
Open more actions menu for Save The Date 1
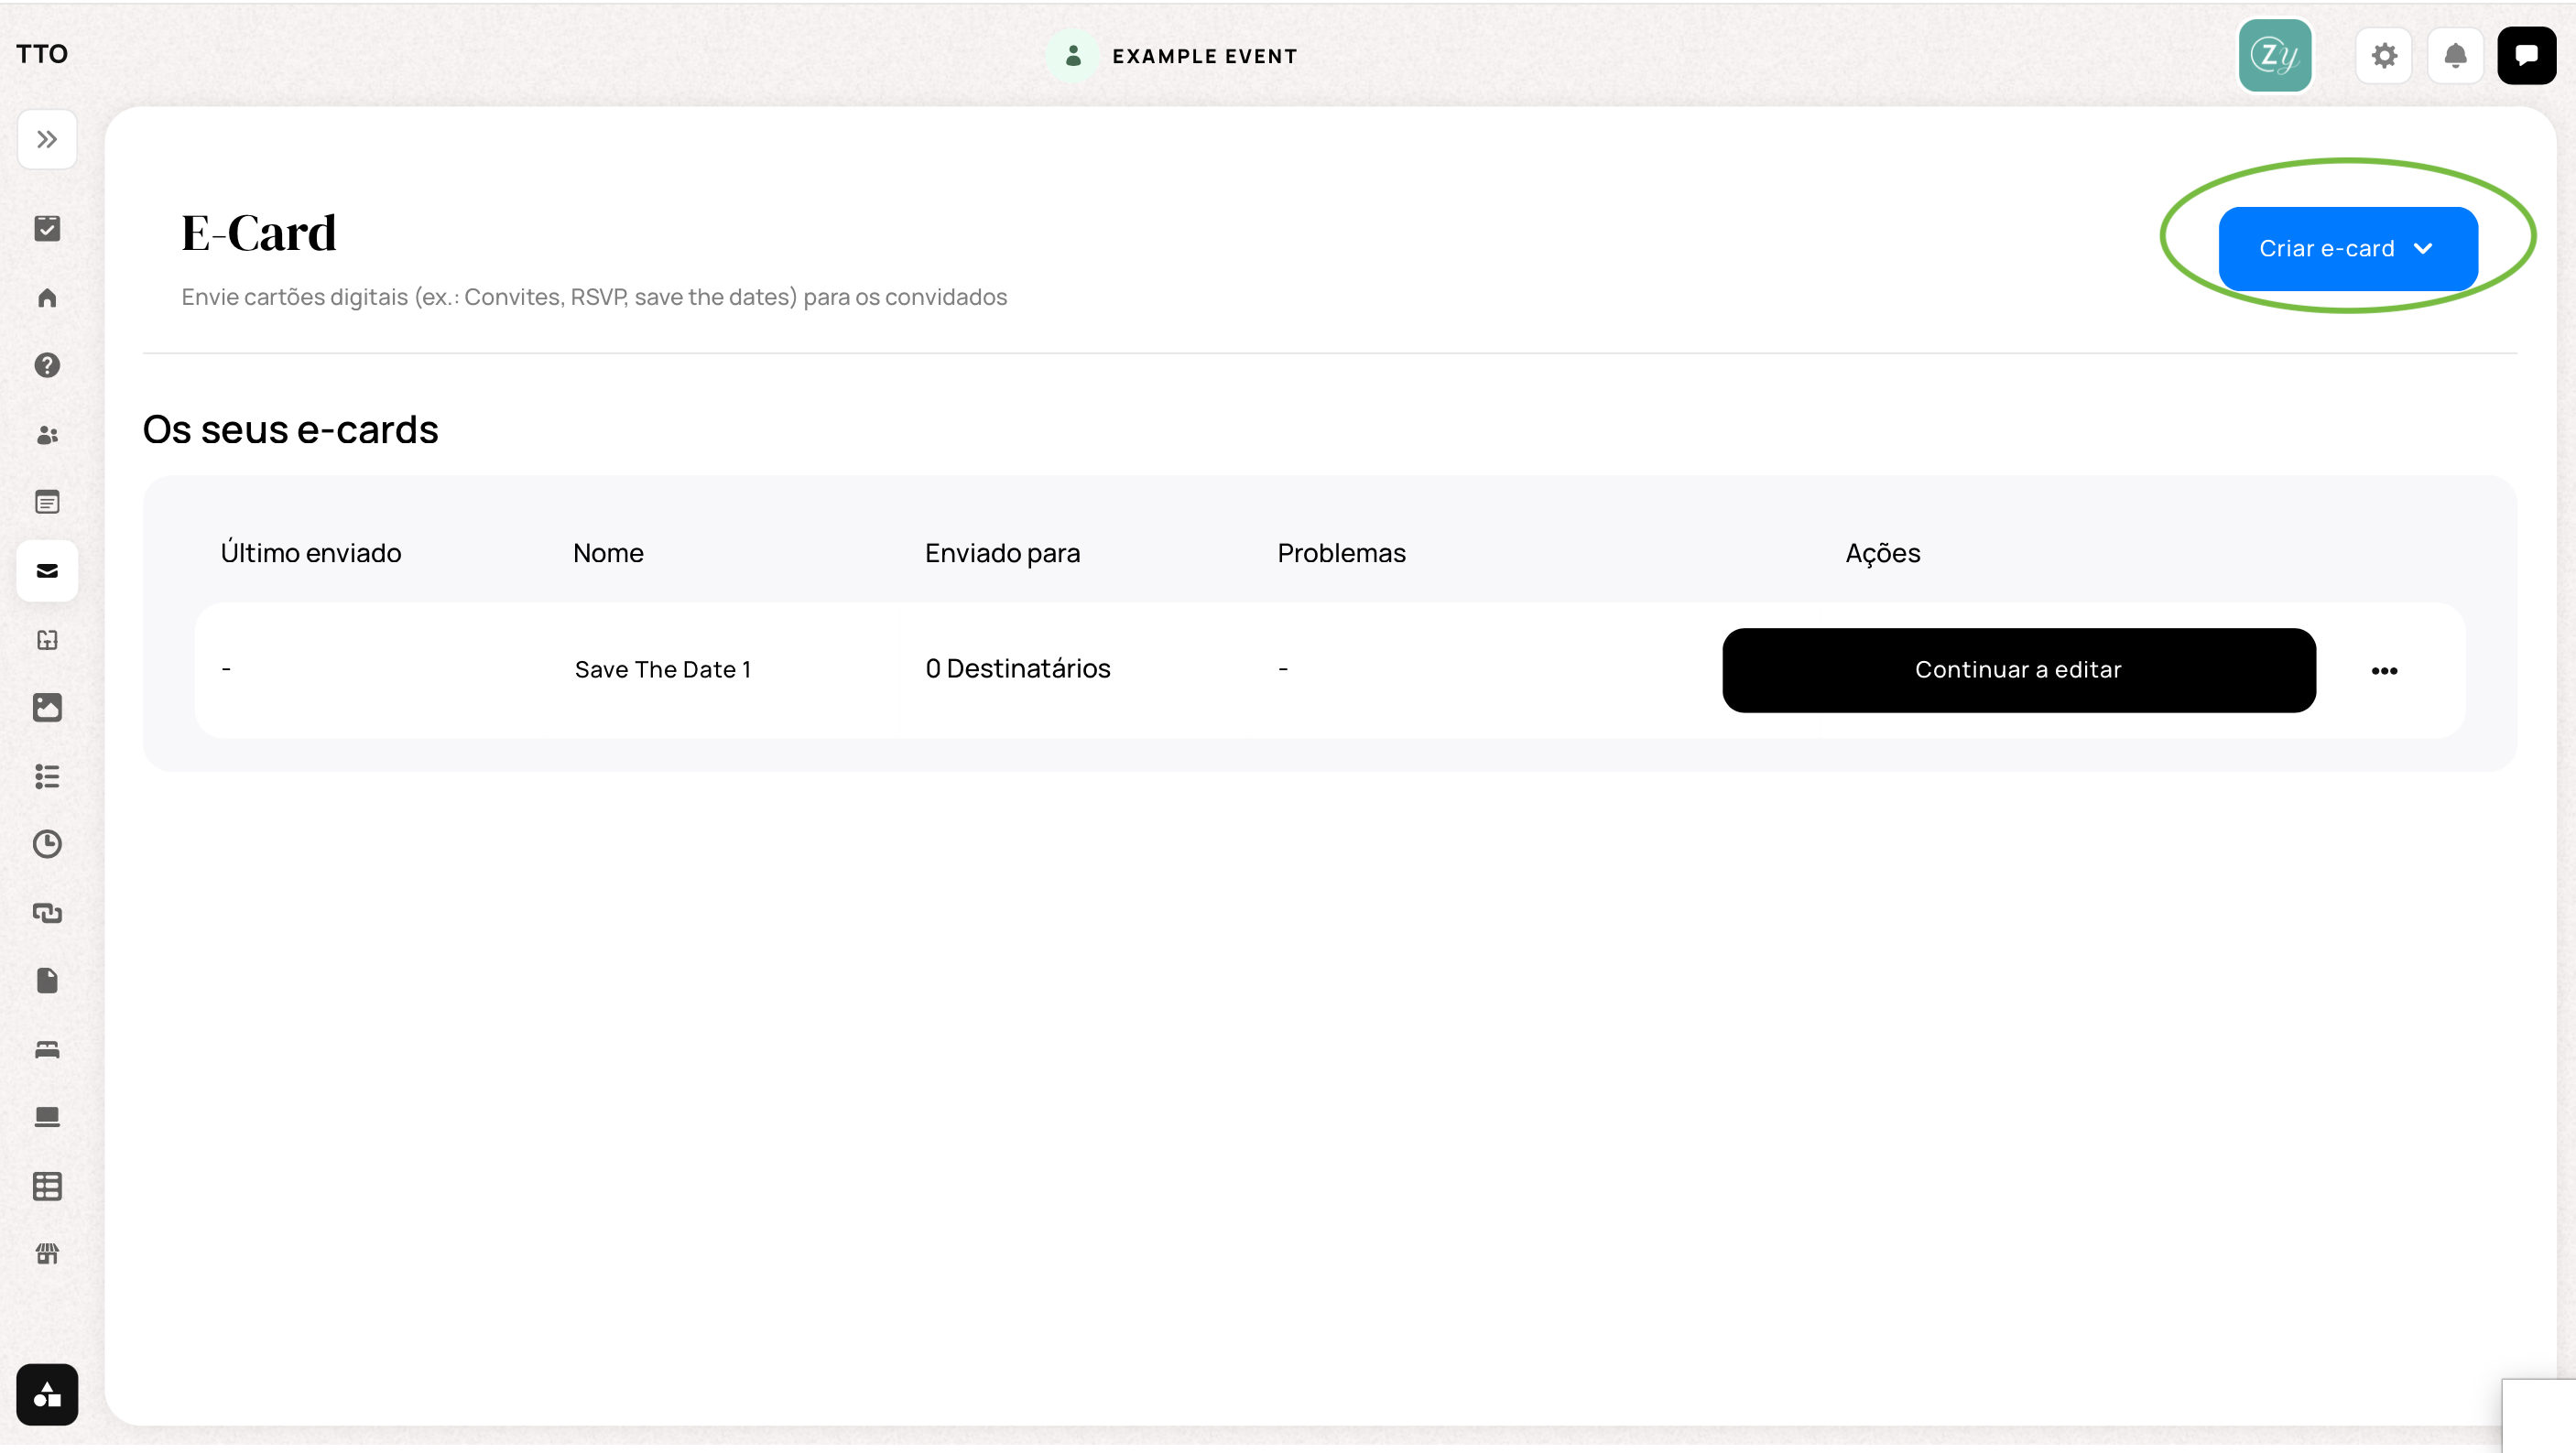coord(2384,671)
